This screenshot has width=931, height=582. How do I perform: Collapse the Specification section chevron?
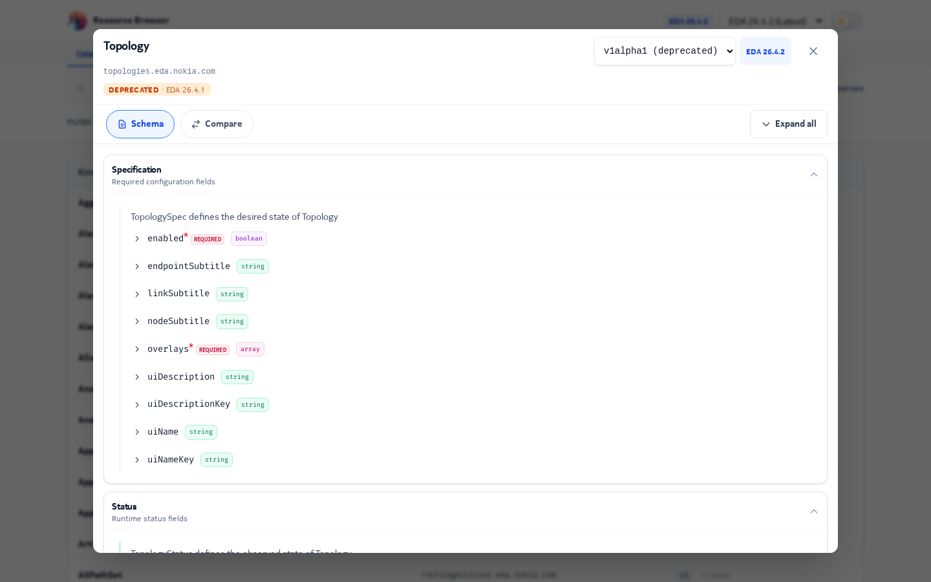(814, 175)
